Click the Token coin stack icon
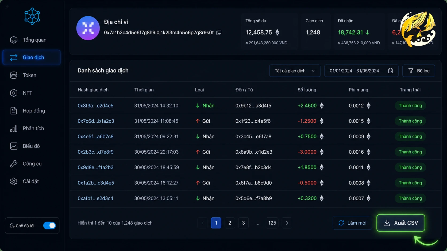 14,75
